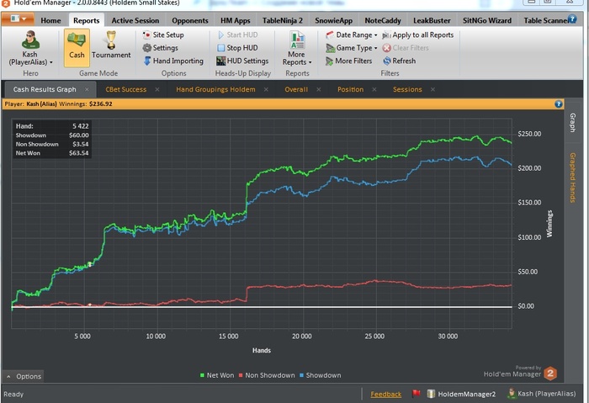Viewport: 589px width, 403px height.
Task: Click the blue help icon on winnings bar
Action: 559,104
